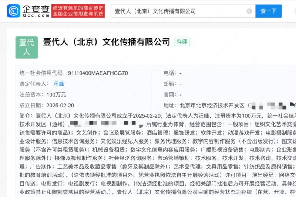Click summary text 文化娱乐经纪人服务
Viewport: 296px width, 197px height.
click(125, 141)
